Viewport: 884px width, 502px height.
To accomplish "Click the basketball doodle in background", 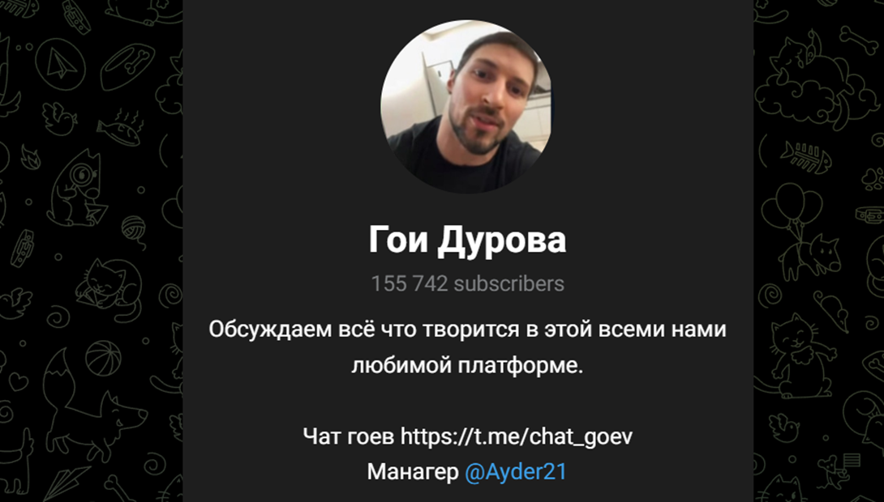I will (x=103, y=358).
